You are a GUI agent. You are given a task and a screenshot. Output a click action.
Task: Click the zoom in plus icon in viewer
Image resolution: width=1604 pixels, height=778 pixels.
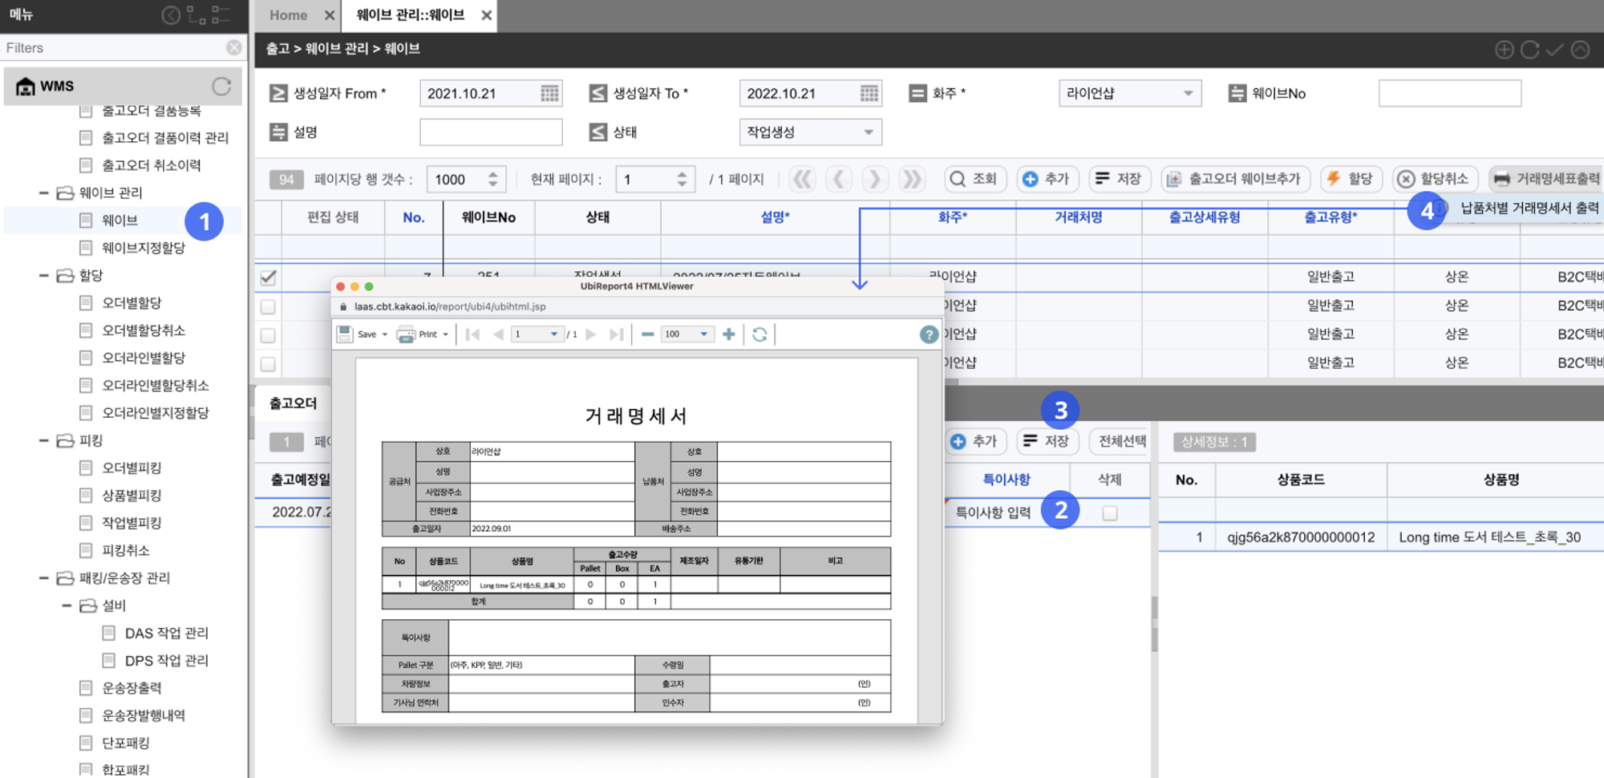pyautogui.click(x=728, y=334)
